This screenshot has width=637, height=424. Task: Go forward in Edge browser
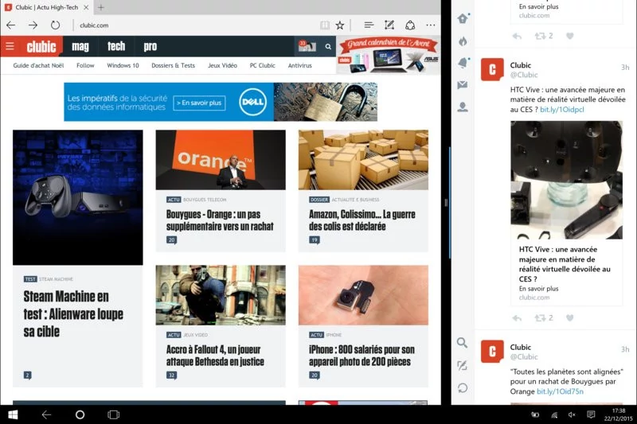click(33, 25)
